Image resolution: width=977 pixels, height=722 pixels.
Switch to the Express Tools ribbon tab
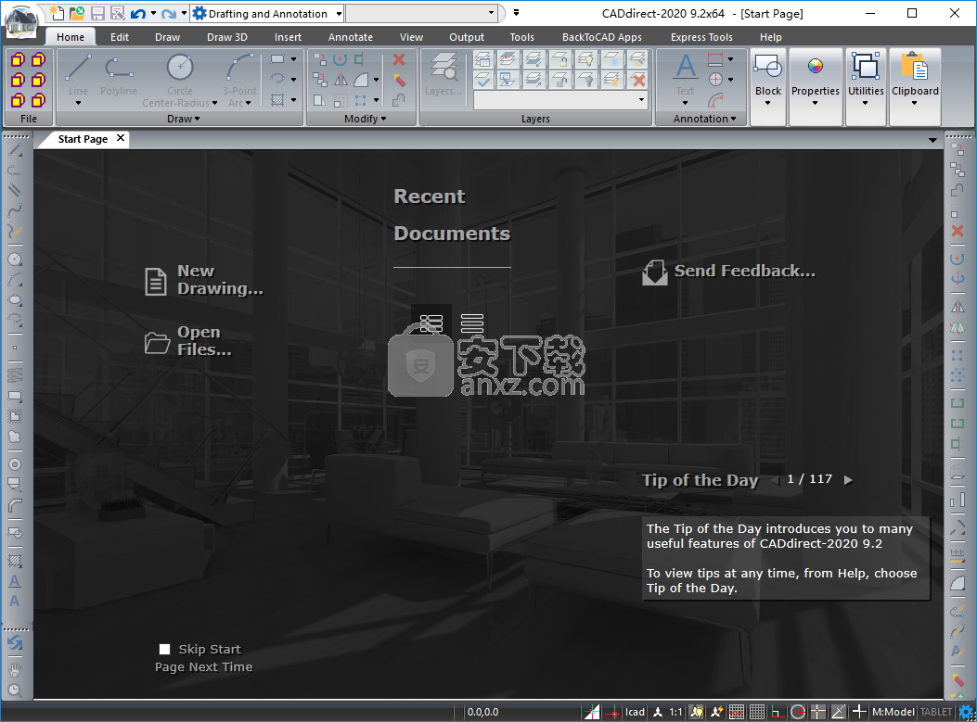[x=701, y=37]
